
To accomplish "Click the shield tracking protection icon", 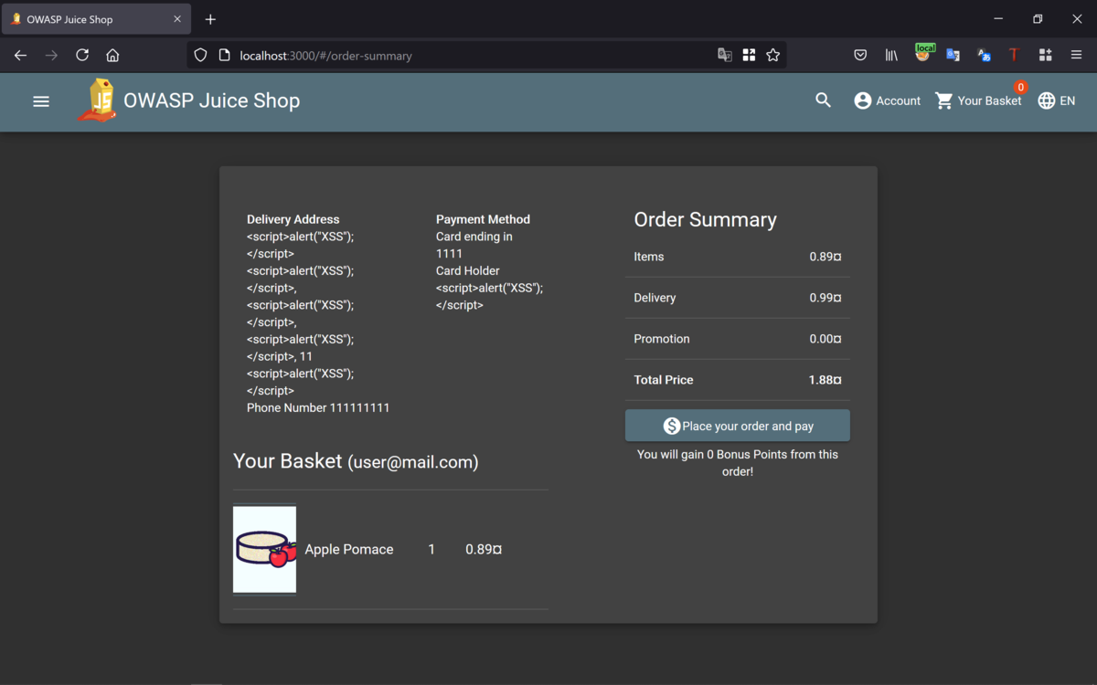I will pyautogui.click(x=201, y=55).
